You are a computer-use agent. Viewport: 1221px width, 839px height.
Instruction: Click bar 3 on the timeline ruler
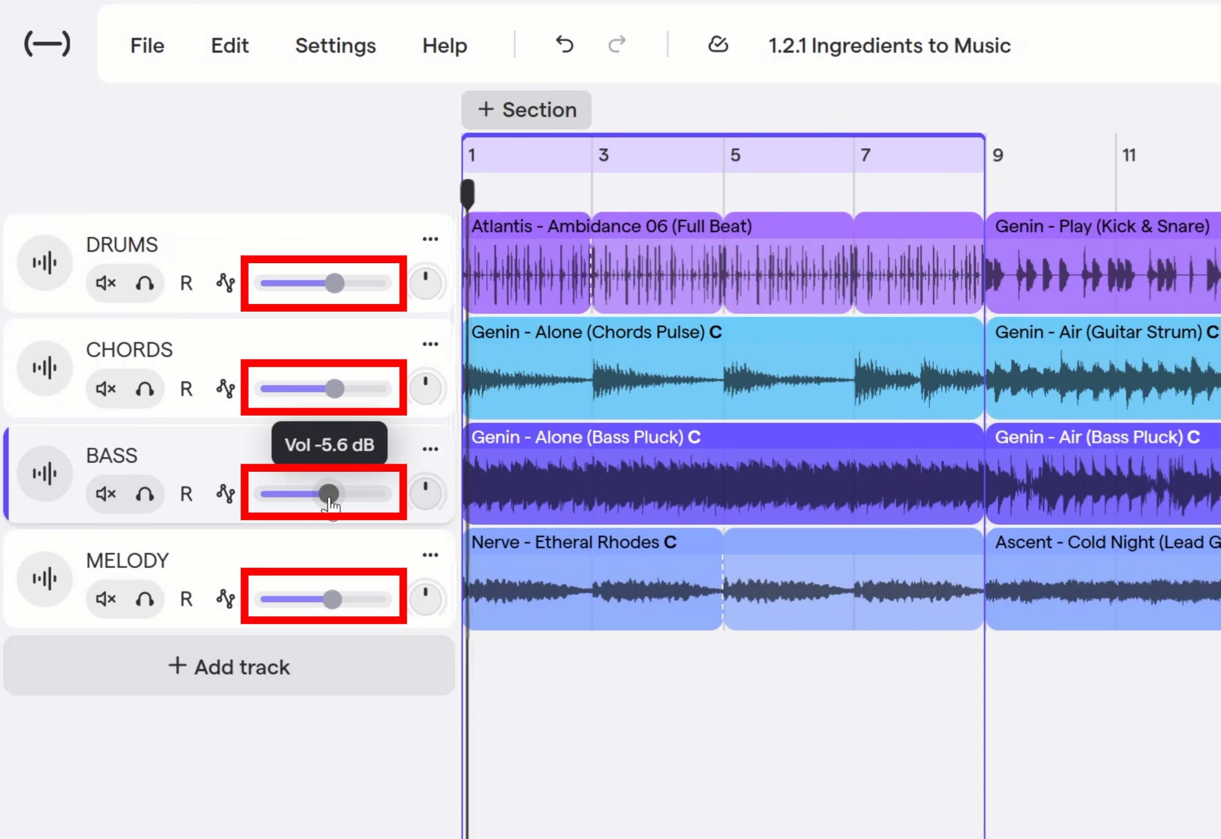(x=603, y=155)
